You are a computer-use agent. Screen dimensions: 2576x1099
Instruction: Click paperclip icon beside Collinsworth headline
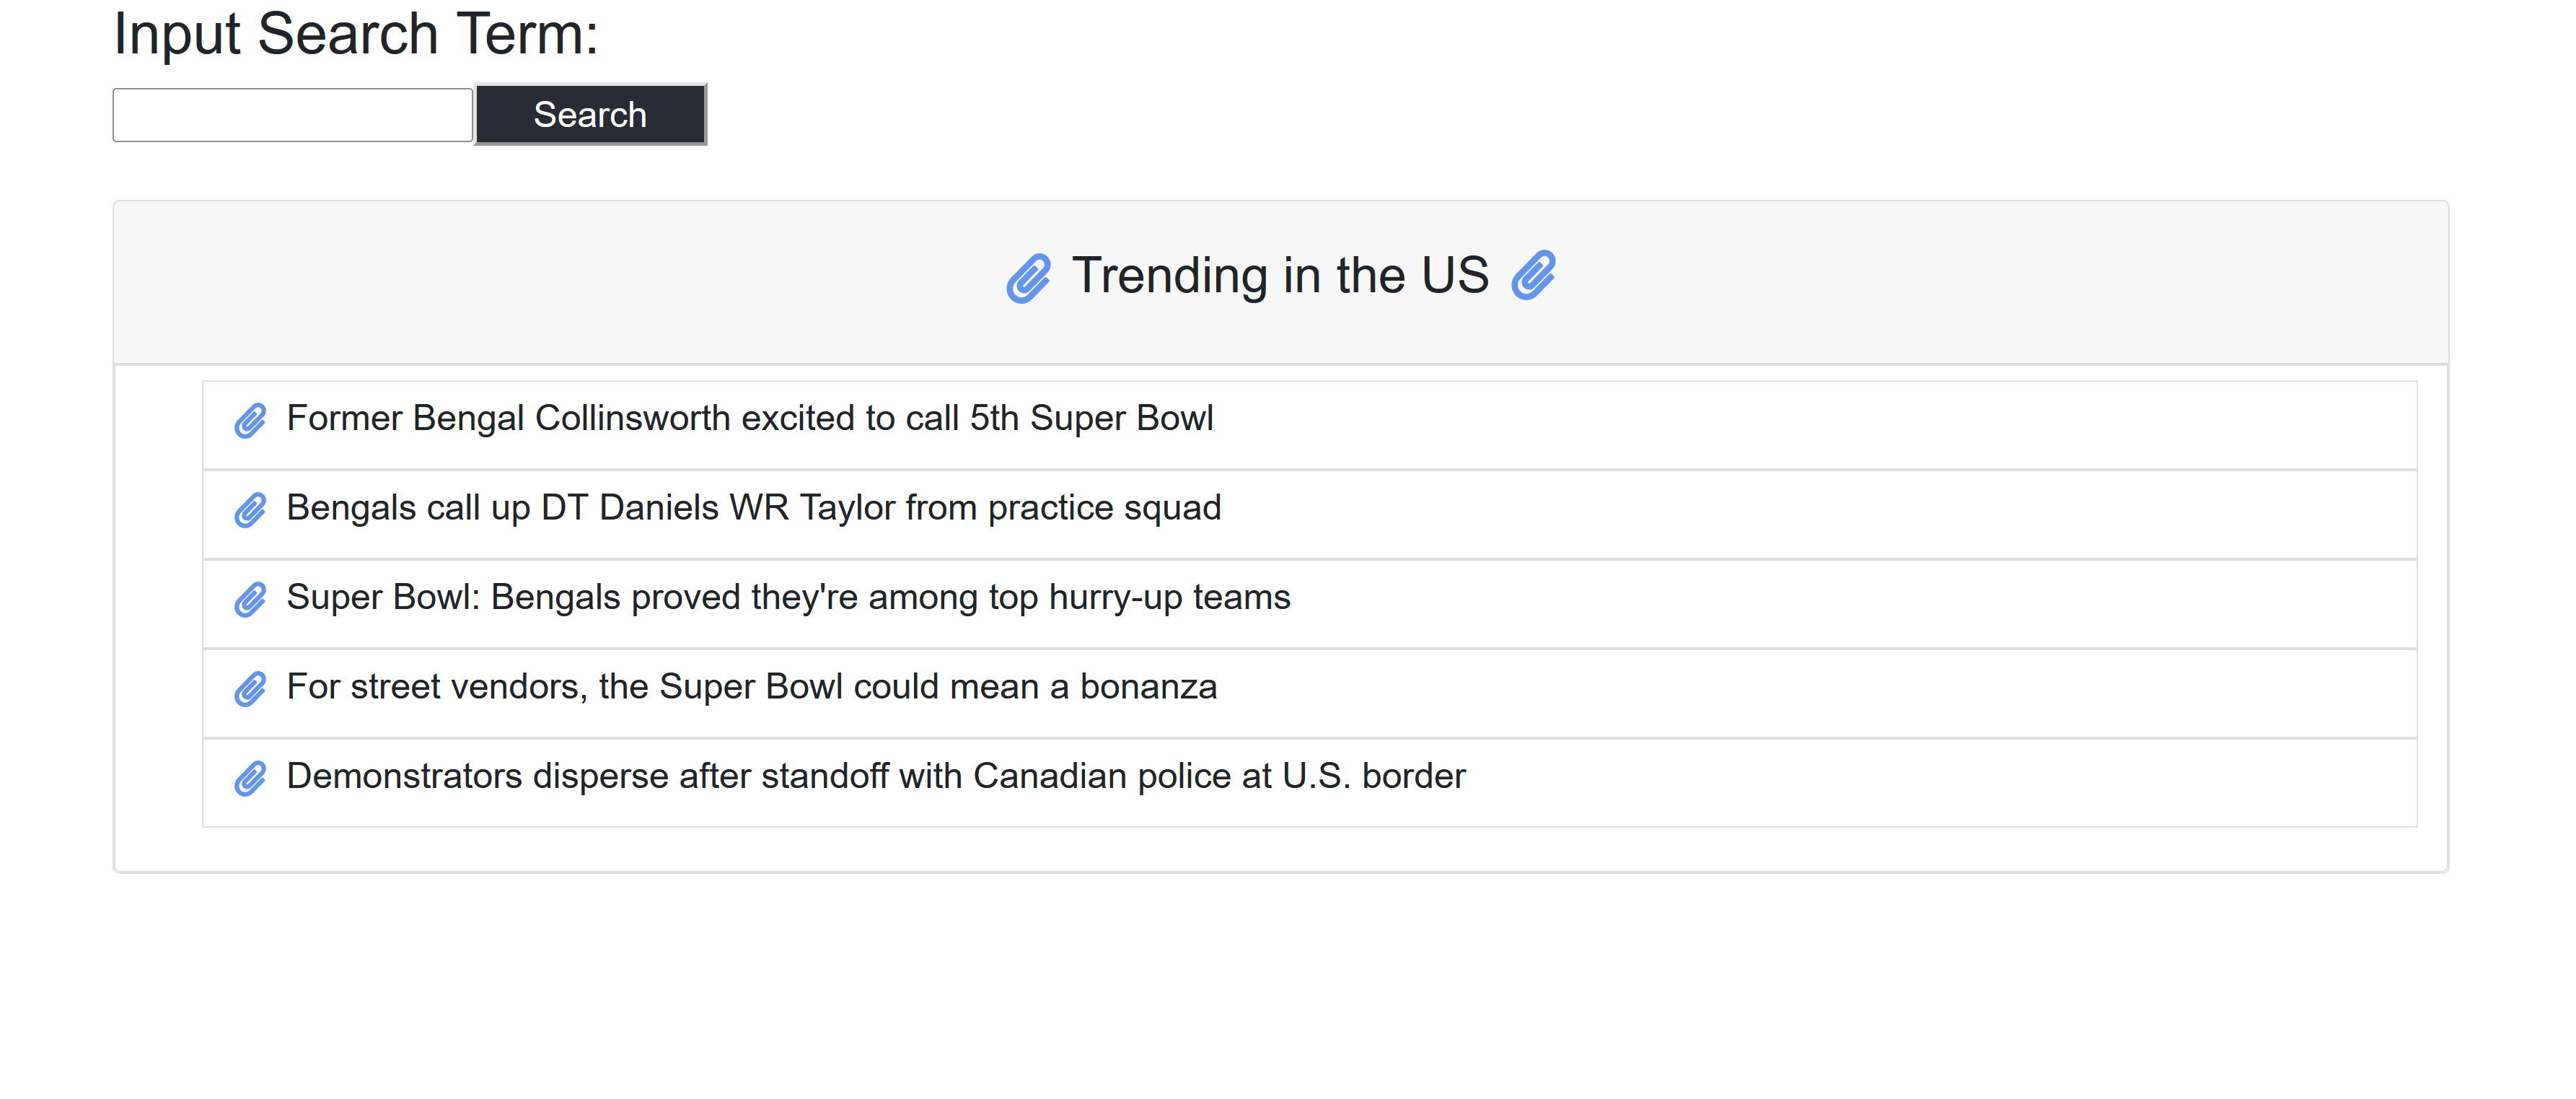click(250, 421)
